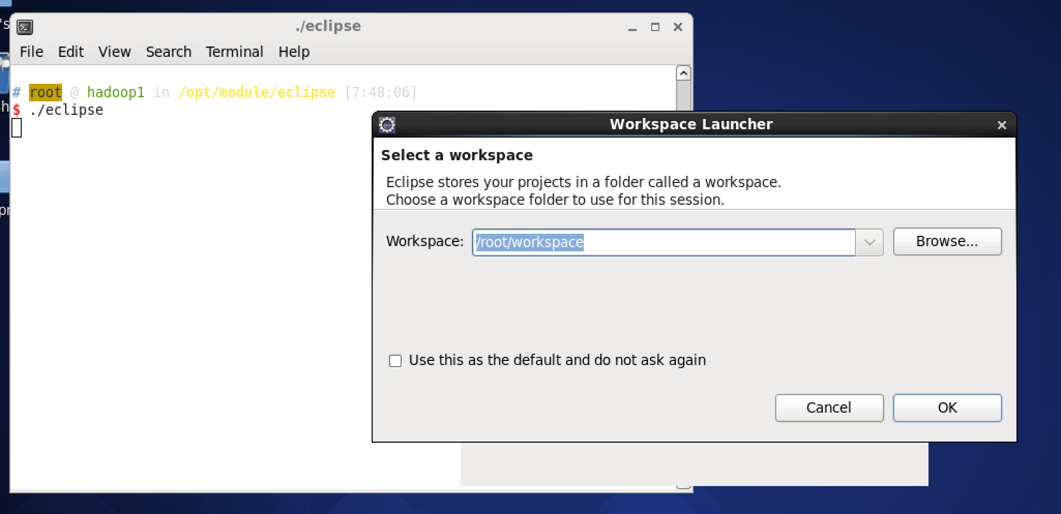
Task: Open the Terminal menu
Action: click(x=234, y=52)
